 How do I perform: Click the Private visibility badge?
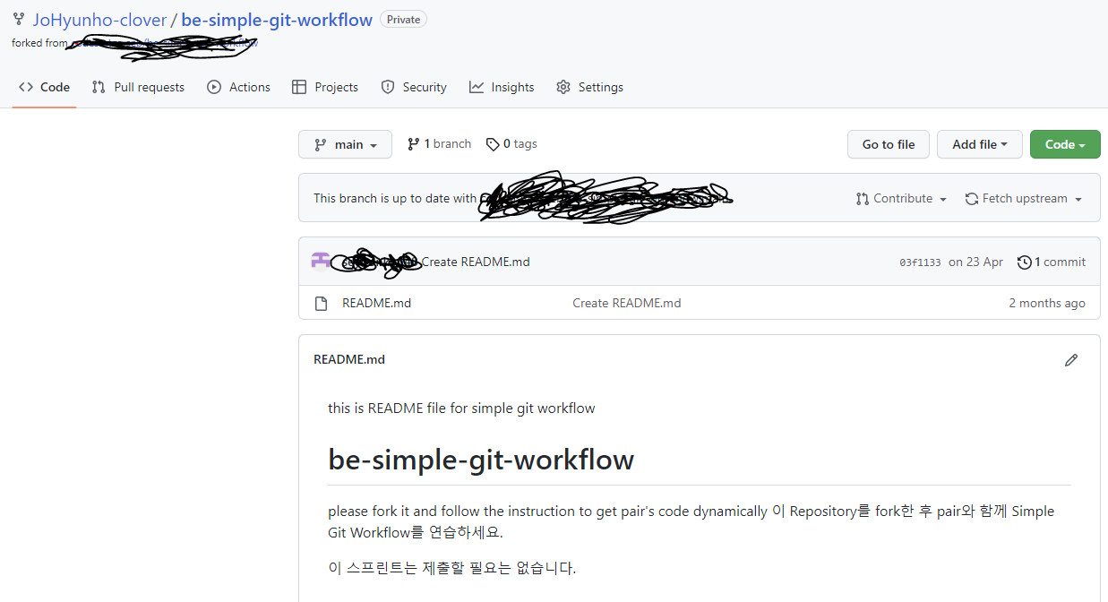[x=403, y=20]
